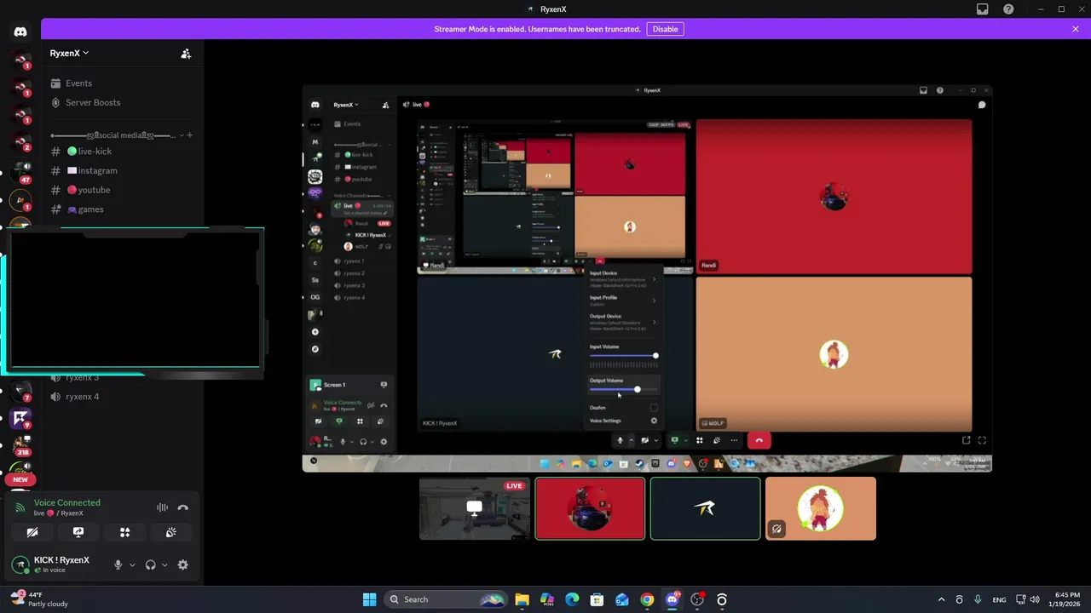Dismiss the Streamer Mode banner with X
Viewport: 1091px width, 613px height.
click(x=1076, y=29)
